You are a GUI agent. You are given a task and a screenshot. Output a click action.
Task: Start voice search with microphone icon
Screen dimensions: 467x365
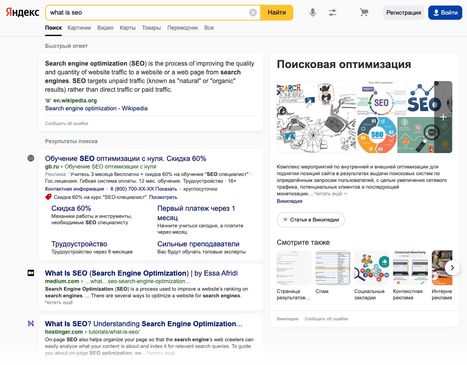[x=312, y=13]
